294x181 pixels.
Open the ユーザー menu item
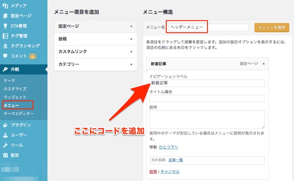pyautogui.click(x=19, y=135)
